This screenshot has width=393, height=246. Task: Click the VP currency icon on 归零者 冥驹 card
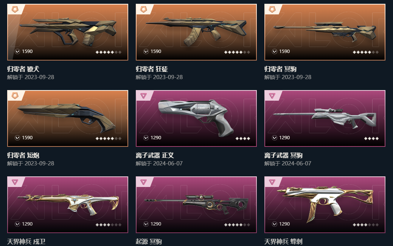tap(275, 51)
